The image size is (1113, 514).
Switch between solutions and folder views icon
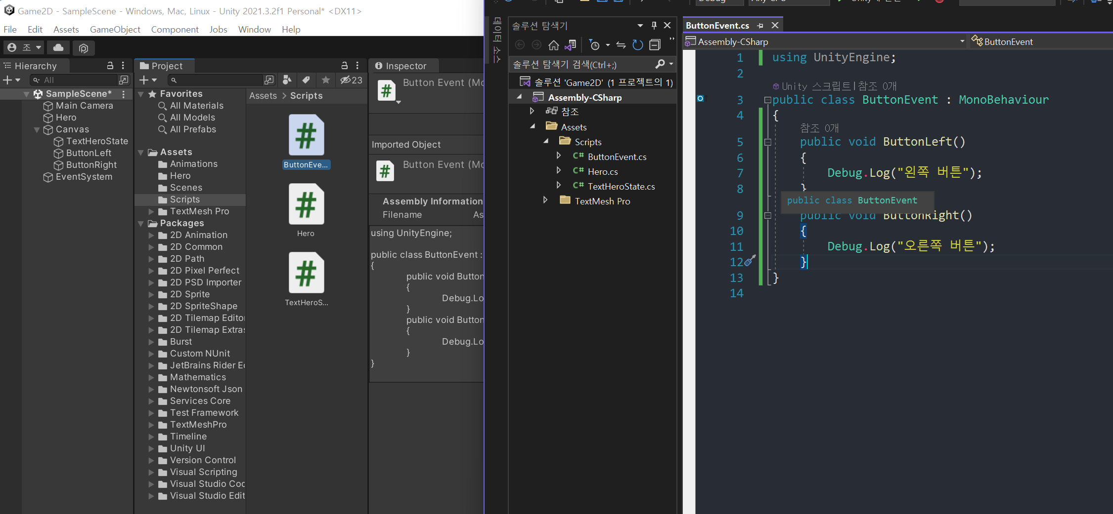[x=571, y=45]
